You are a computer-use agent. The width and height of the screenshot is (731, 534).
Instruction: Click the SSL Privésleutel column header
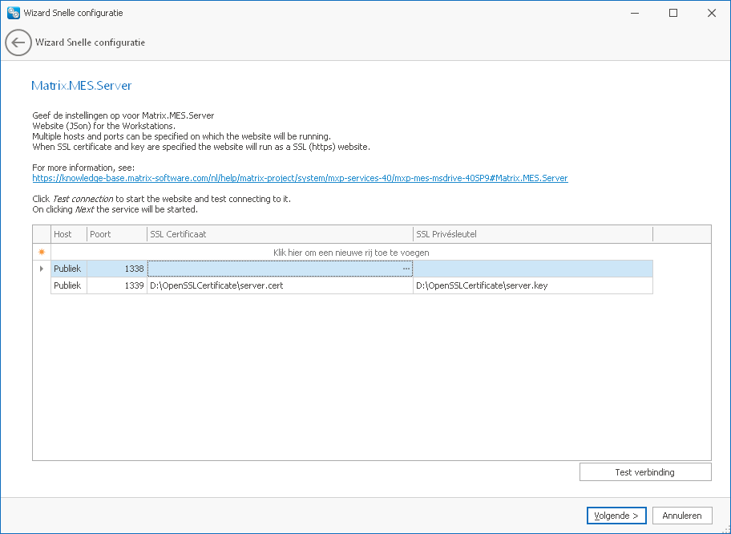(533, 234)
